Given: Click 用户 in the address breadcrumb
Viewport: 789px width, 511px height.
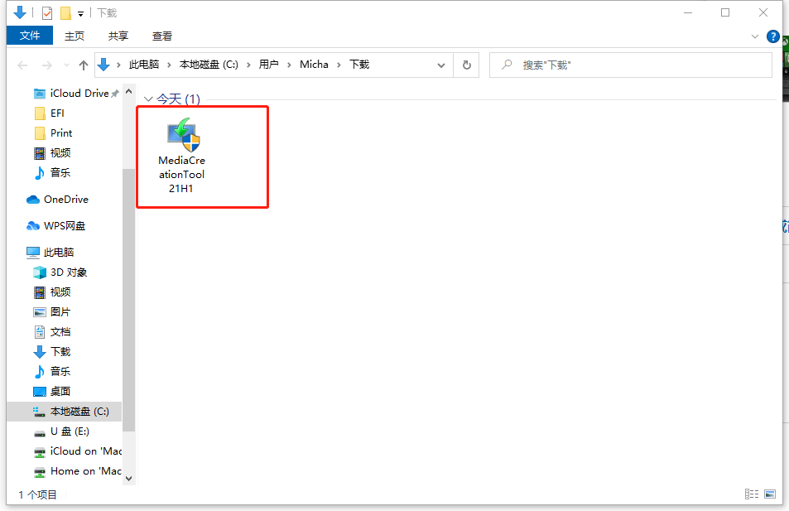Looking at the screenshot, I should point(268,65).
